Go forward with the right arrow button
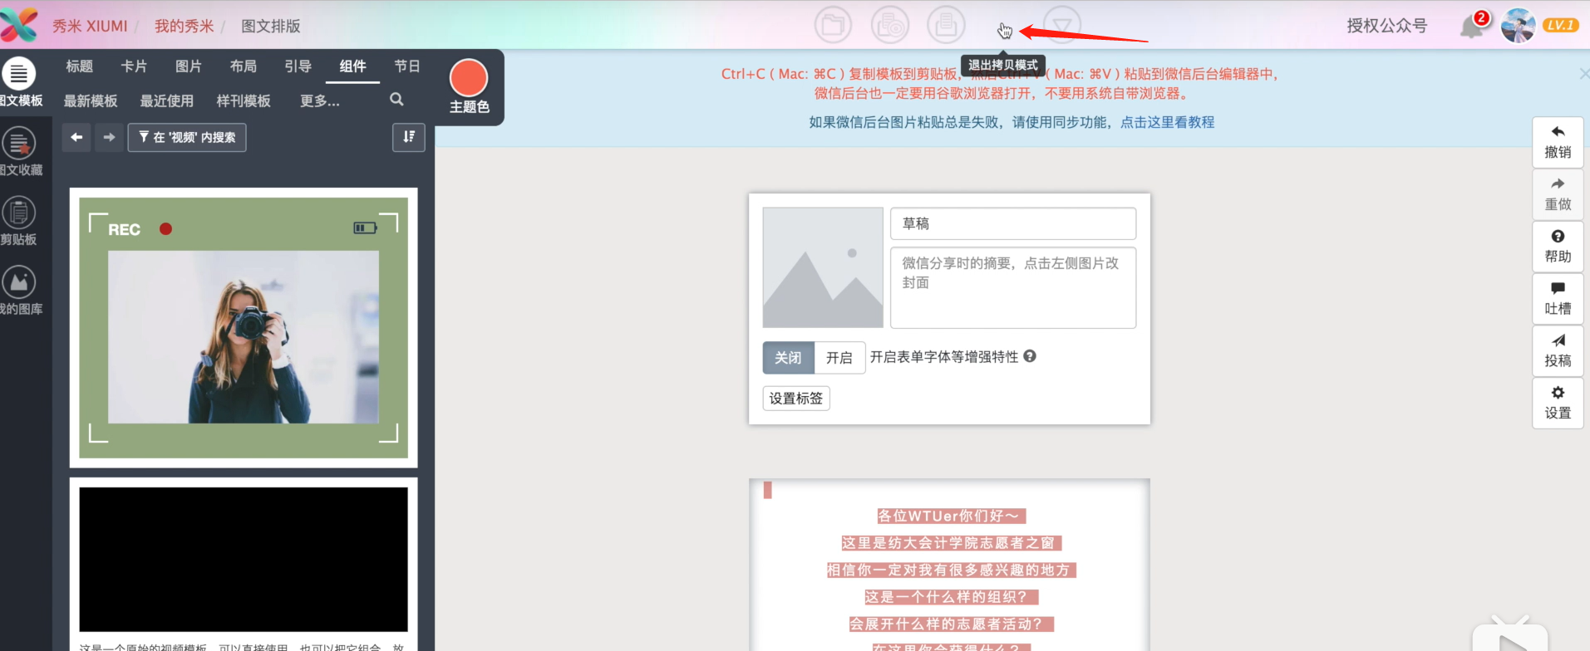1590x651 pixels. (x=109, y=137)
